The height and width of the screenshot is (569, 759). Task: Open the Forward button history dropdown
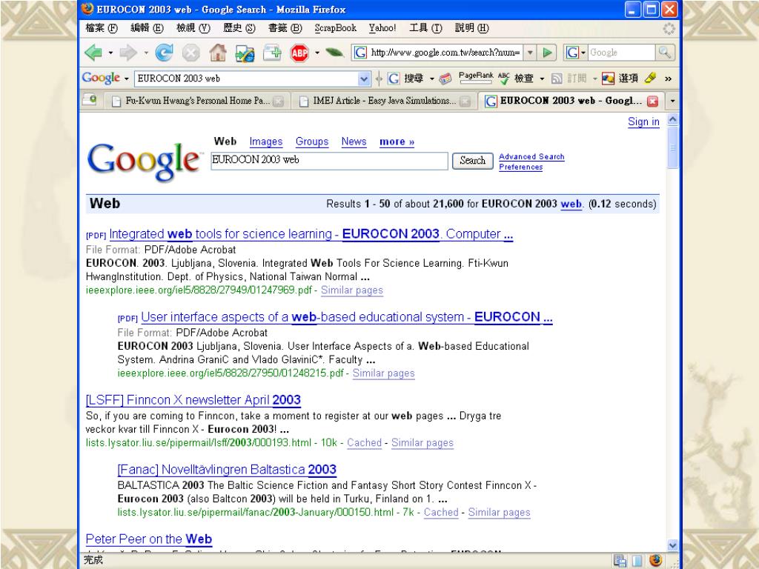coord(146,53)
